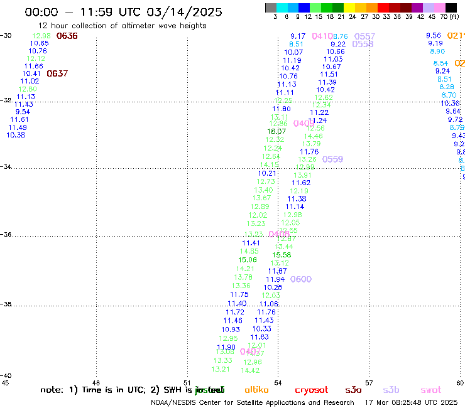
Task: Pick the purple 42 ft legend swatch
Action: (x=417, y=8)
